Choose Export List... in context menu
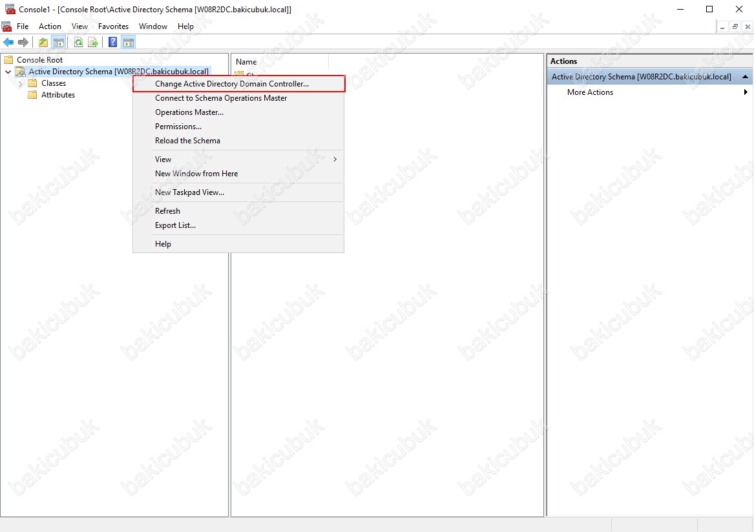This screenshot has height=532, width=754. (x=239, y=225)
